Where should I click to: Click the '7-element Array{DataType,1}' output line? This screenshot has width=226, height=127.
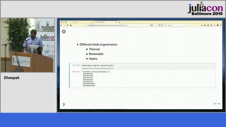(x=96, y=72)
